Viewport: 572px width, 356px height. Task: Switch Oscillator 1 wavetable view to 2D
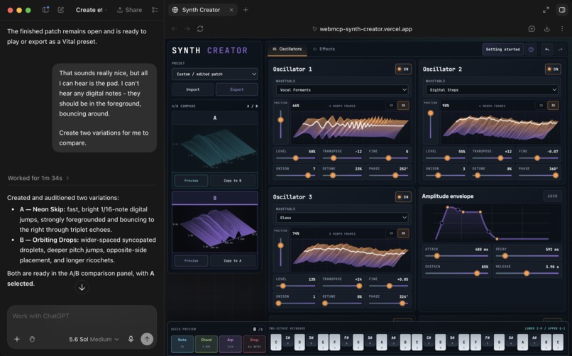[391, 105]
